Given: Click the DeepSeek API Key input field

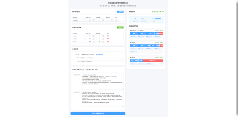Looking at the screenshot, I should tap(102, 58).
